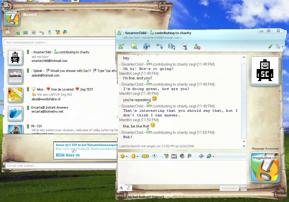This screenshot has width=289, height=202.
Task: Click the Verzenden send button
Action: tap(229, 188)
